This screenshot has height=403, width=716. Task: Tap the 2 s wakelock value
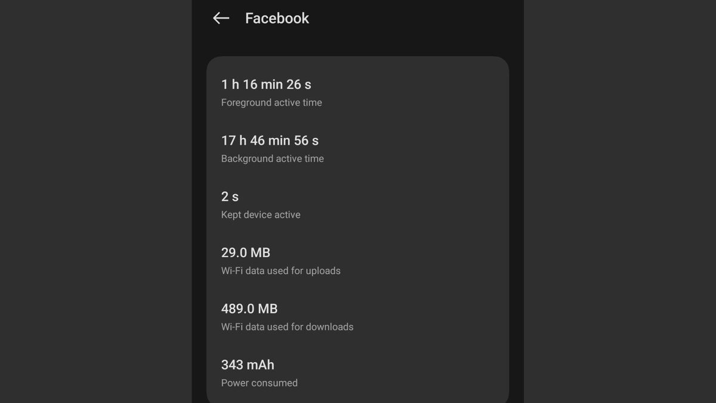click(x=230, y=196)
